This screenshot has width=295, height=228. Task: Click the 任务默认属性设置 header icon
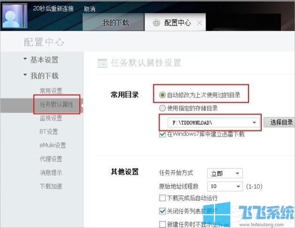point(102,63)
